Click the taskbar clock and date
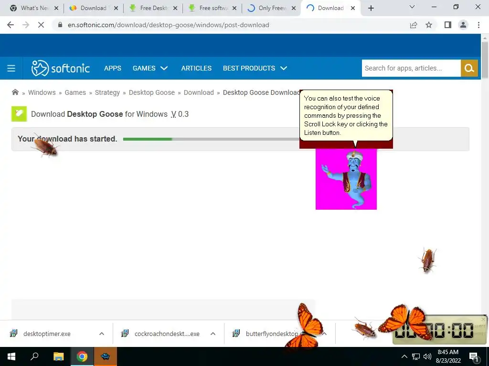 [448, 356]
